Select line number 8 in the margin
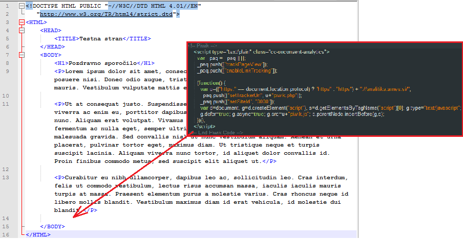The height and width of the screenshot is (239, 463). [x=7, y=63]
